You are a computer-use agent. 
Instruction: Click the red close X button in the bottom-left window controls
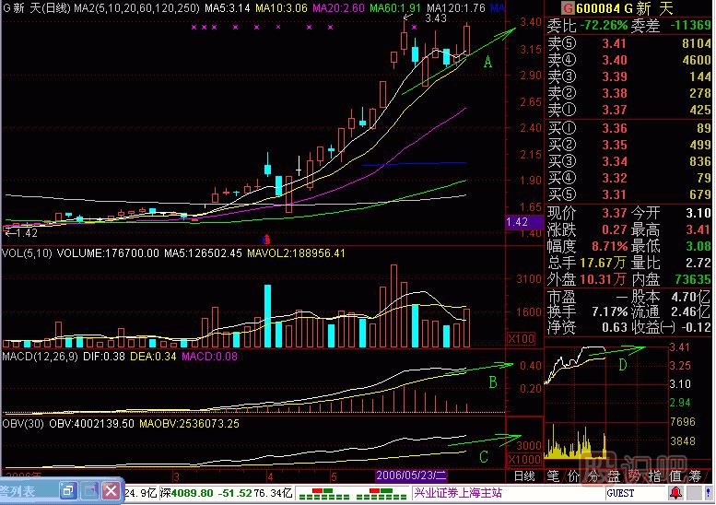111,490
